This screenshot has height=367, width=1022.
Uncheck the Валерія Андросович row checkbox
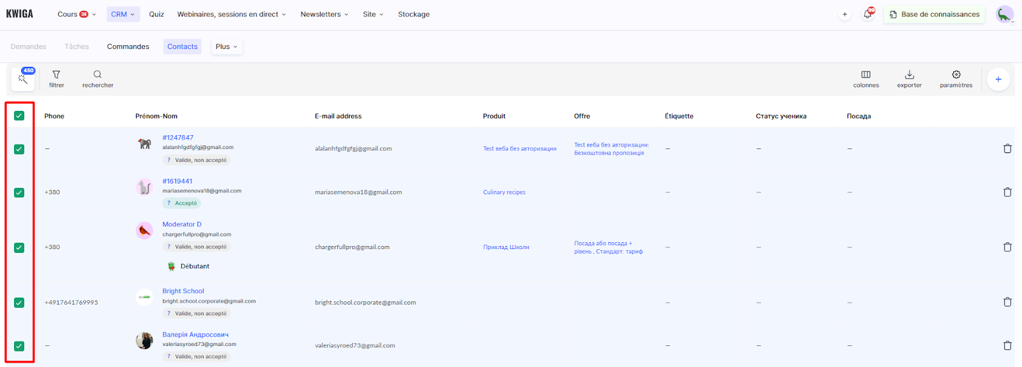(x=19, y=346)
